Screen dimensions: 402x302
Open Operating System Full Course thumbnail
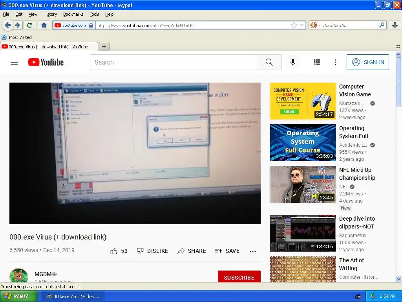(303, 143)
